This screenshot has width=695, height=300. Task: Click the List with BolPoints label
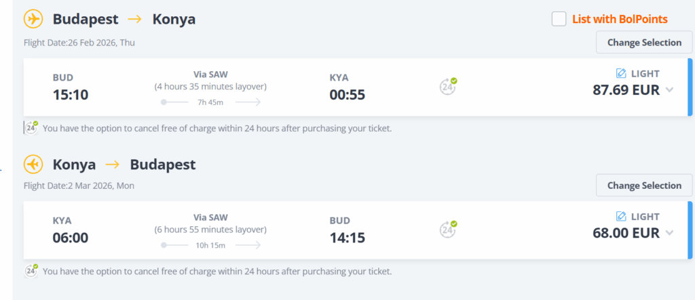[620, 19]
